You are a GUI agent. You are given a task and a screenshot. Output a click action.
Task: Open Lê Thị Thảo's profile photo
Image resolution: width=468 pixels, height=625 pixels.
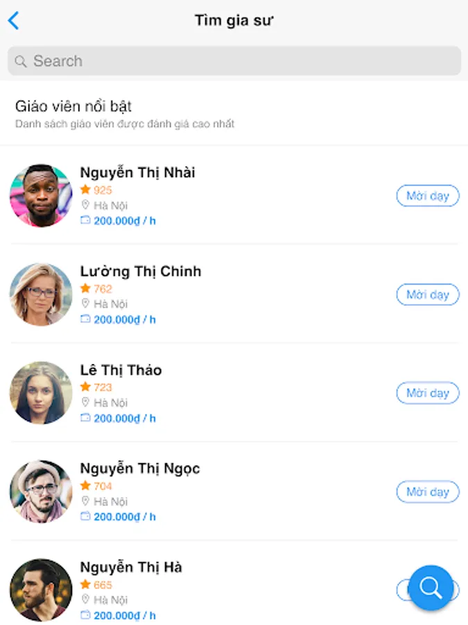[x=41, y=392]
